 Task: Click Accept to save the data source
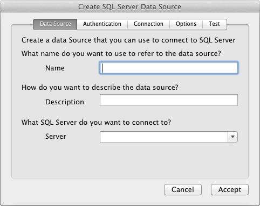230,189
